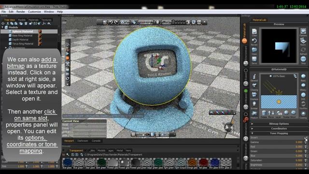The image size is (309, 174).
Task: Click the Open folder icon in Preview
Action: click(x=254, y=50)
